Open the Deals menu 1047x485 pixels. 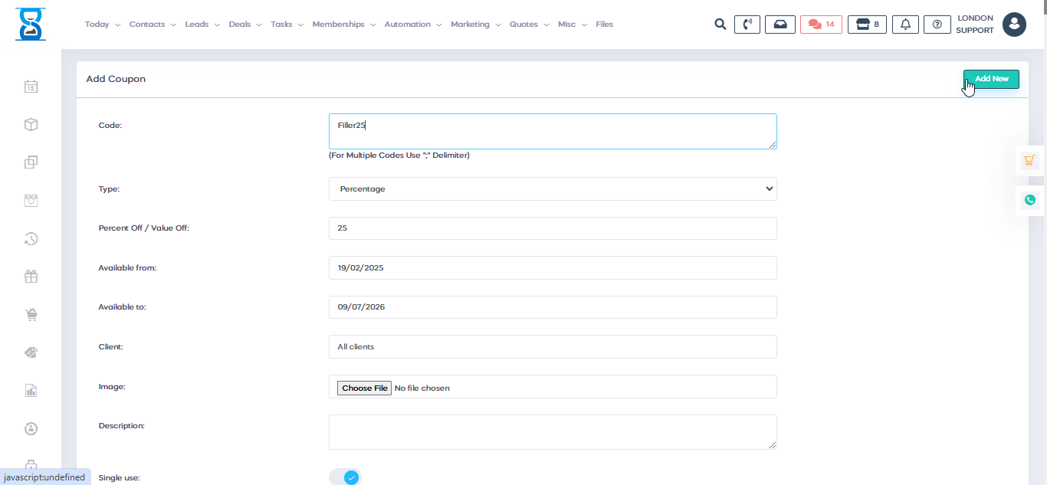(x=245, y=25)
